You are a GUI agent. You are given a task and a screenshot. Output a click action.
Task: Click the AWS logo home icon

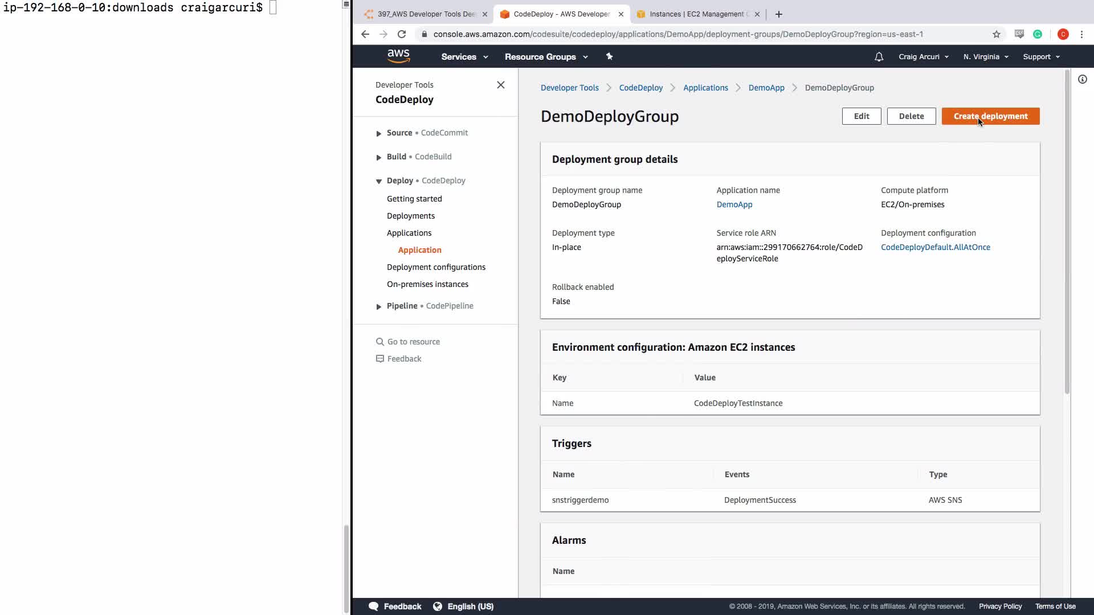click(398, 56)
